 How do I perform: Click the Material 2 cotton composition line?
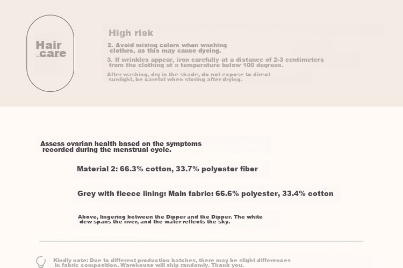(167, 169)
